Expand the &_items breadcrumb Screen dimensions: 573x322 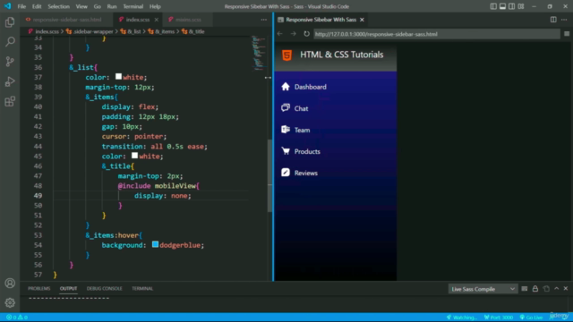point(165,32)
